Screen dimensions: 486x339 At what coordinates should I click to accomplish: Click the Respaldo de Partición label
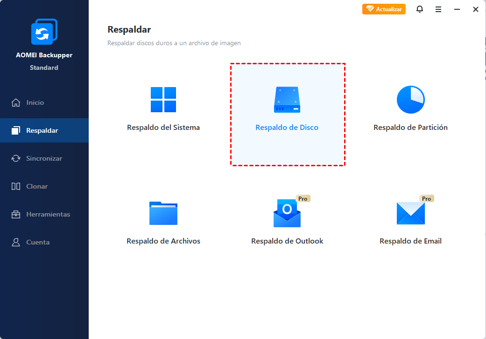410,128
